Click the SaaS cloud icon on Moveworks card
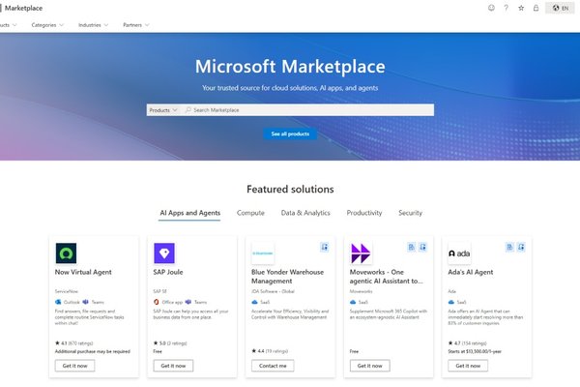The height and width of the screenshot is (387, 580). [353, 302]
